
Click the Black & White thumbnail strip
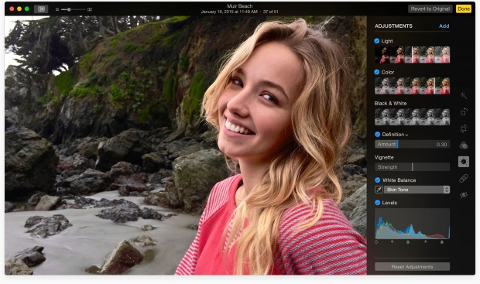[412, 117]
